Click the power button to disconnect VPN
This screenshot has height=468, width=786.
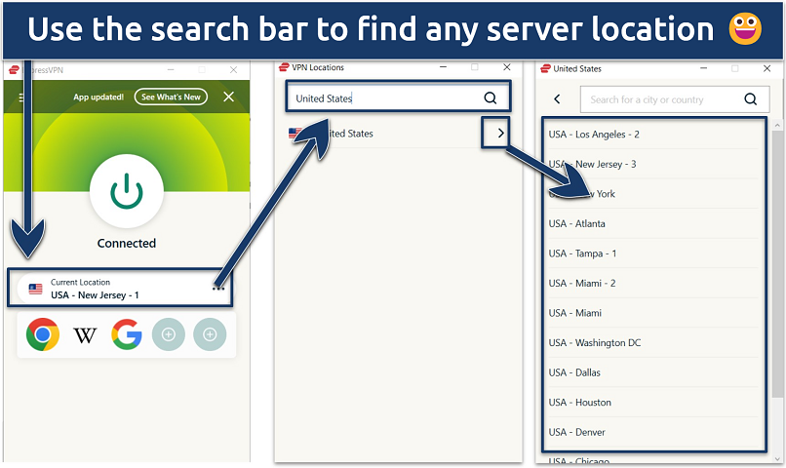coord(127,191)
